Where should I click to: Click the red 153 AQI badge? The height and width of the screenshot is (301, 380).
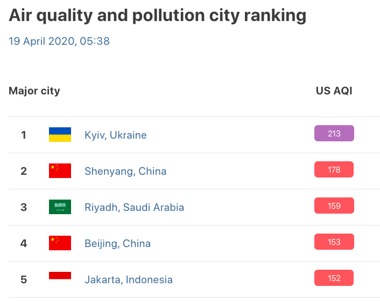coord(334,242)
